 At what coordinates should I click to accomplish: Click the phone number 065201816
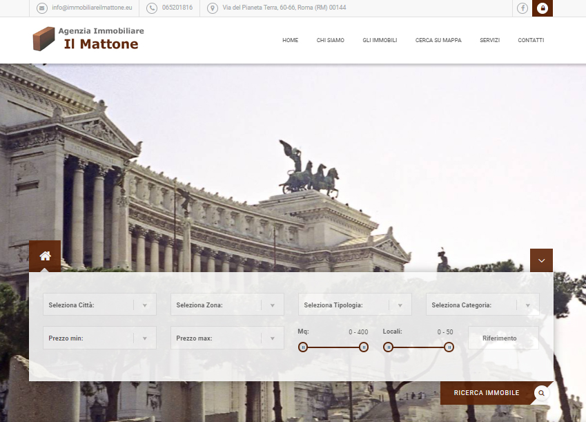click(x=177, y=8)
